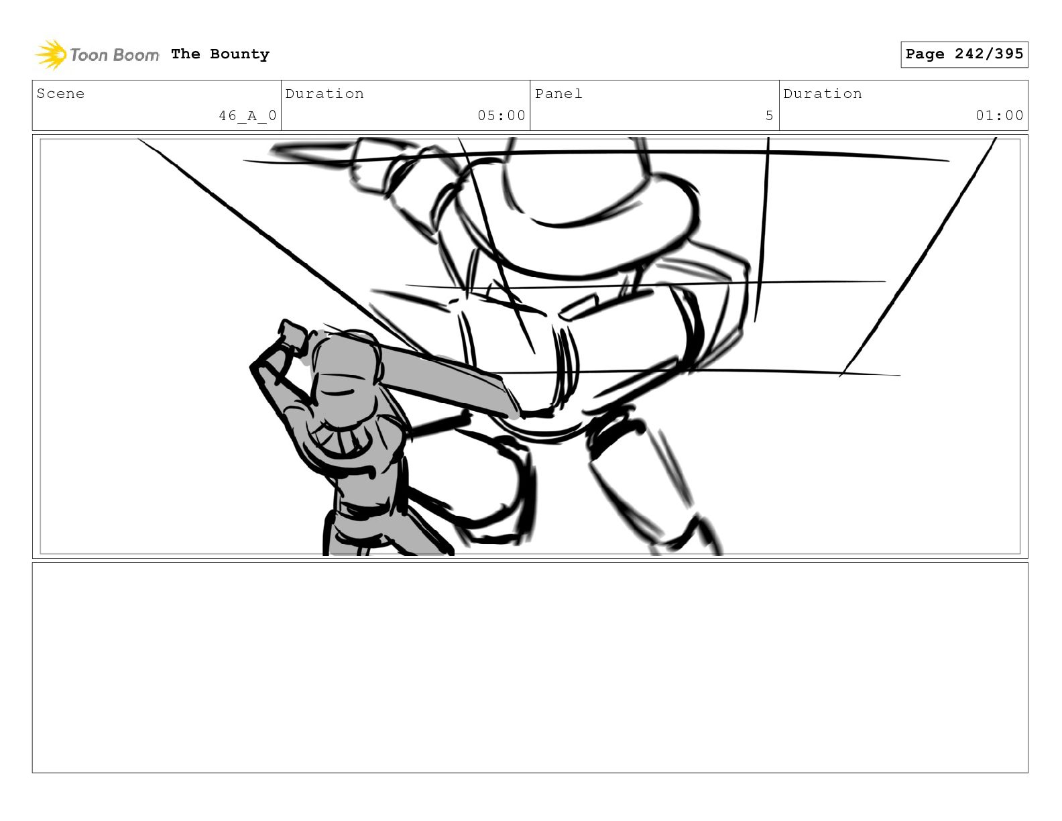Image resolution: width=1062 pixels, height=821 pixels.
Task: Select scene duration value '05:00'
Action: tap(501, 115)
